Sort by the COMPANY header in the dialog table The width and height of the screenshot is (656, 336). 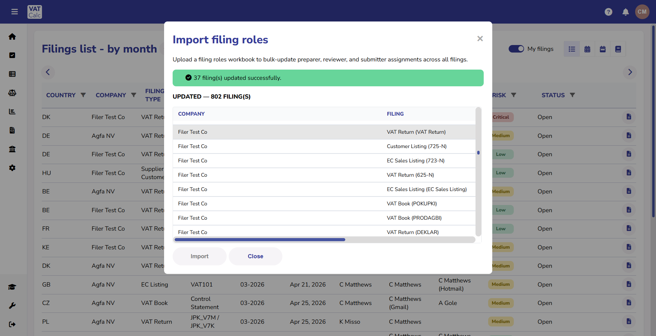(191, 114)
